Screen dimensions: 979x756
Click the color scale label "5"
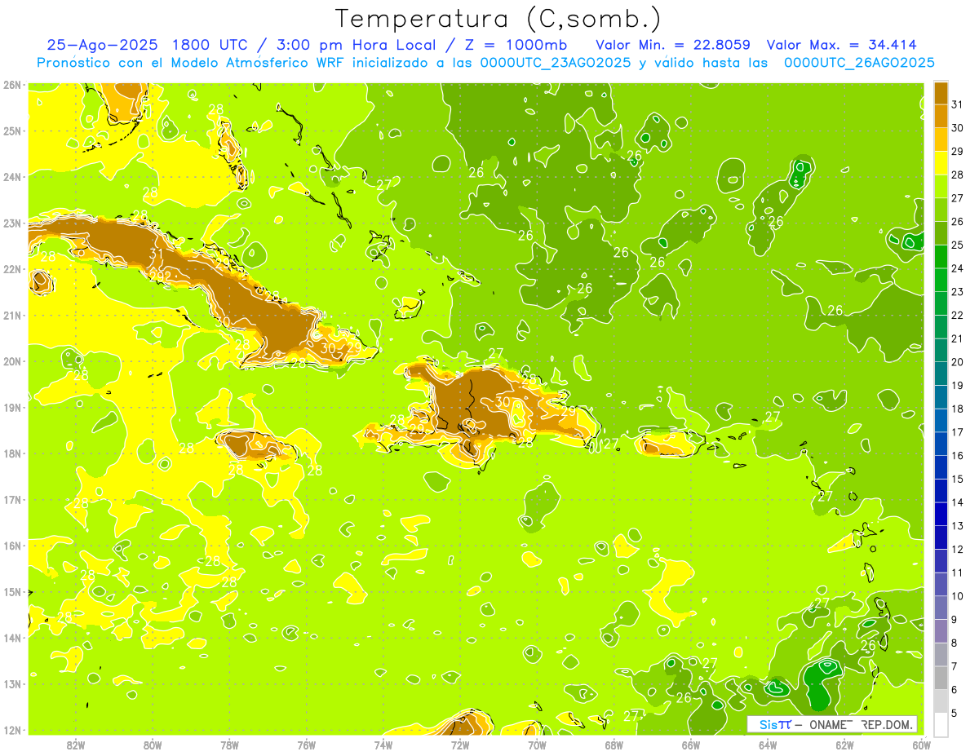point(955,713)
